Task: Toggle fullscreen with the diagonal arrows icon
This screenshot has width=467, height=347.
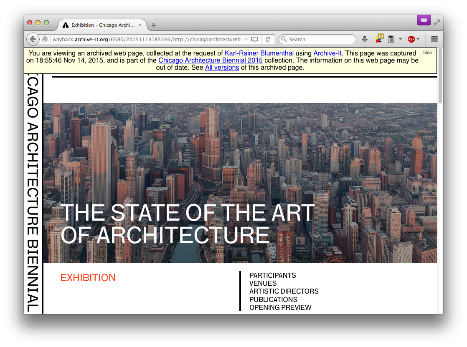Action: 437,22
